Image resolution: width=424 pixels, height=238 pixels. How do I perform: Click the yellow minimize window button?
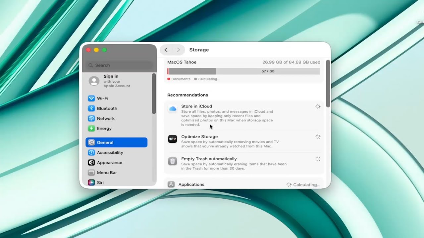pos(96,50)
